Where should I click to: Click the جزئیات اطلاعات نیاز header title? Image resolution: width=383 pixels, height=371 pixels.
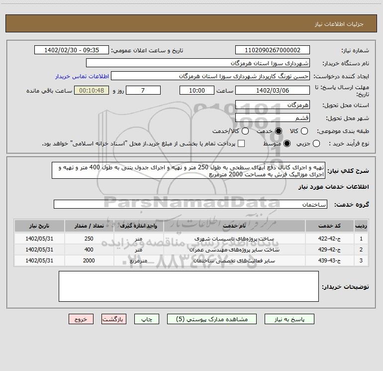coord(339,24)
